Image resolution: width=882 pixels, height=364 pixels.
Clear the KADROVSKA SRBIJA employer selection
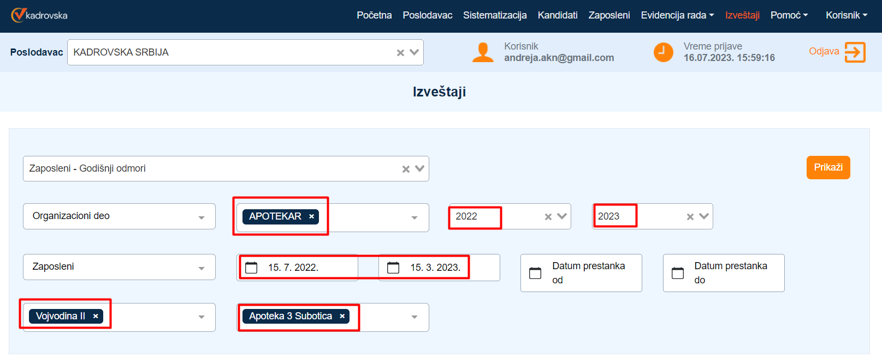tap(400, 53)
